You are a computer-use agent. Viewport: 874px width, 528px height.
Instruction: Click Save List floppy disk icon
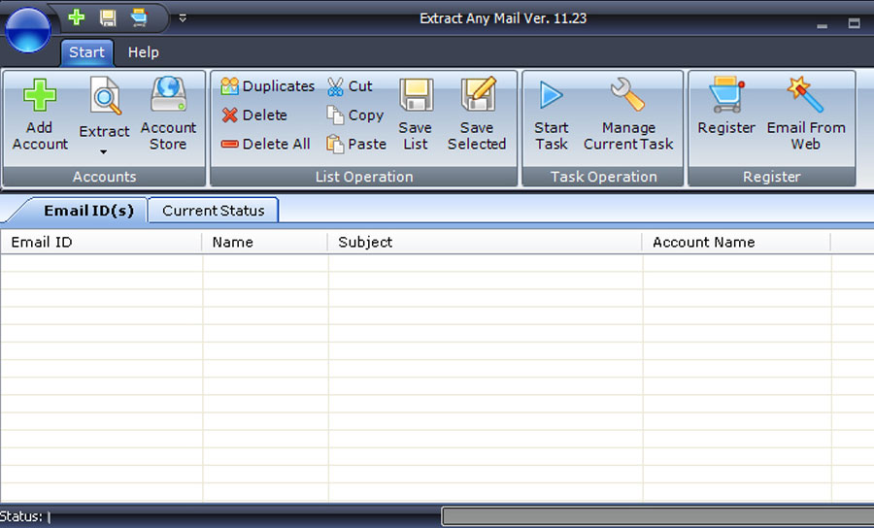(416, 96)
